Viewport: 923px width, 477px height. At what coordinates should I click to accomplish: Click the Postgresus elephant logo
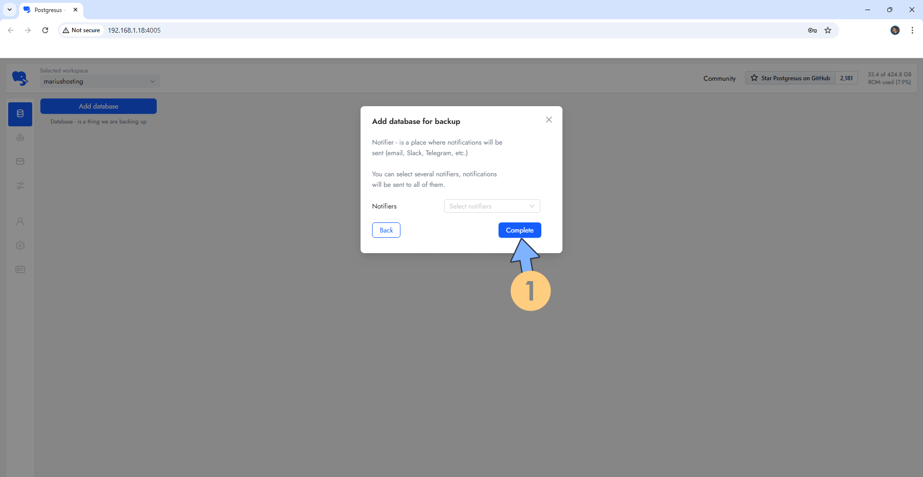pos(20,78)
